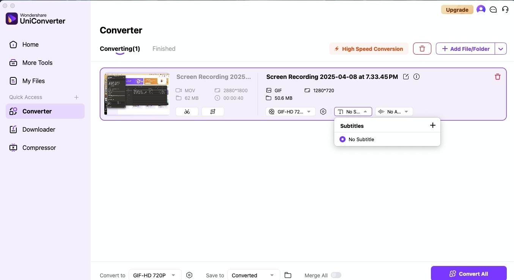Click the 00:00:40 duration value
Image resolution: width=514 pixels, height=280 pixels.
tap(233, 98)
